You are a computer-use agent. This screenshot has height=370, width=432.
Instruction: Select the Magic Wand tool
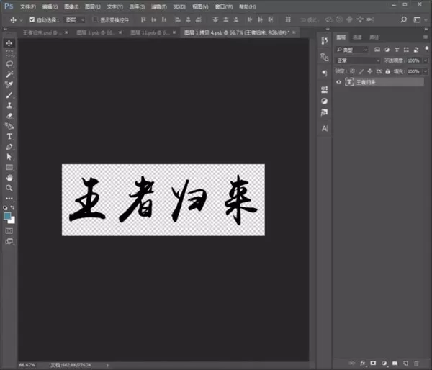click(9, 74)
